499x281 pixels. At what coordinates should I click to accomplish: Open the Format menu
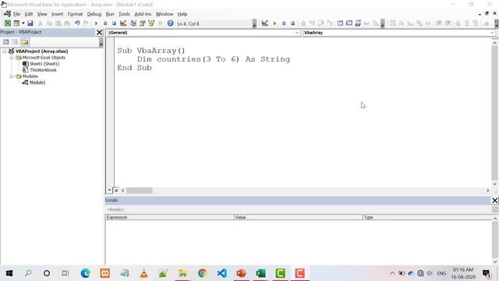pos(75,14)
